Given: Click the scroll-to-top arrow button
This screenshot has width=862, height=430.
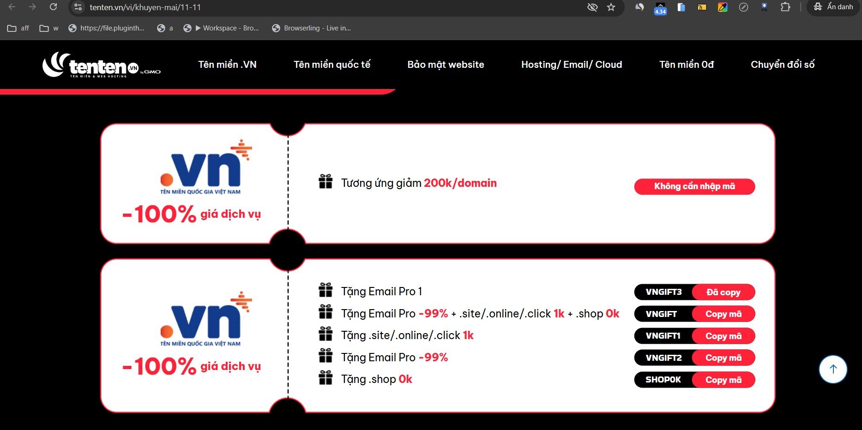Looking at the screenshot, I should click(833, 369).
